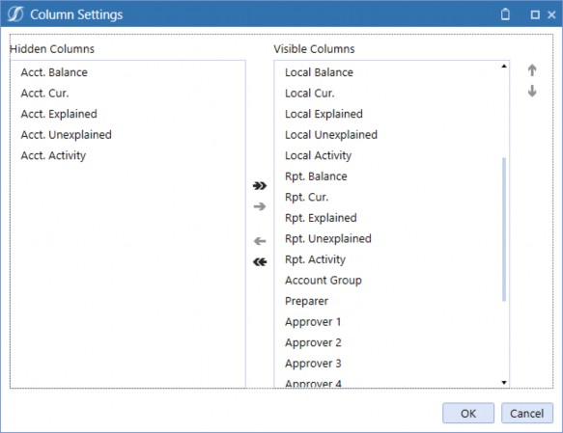Pick Approver 2 from Visible Columns
The height and width of the screenshot is (433, 563).
[313, 342]
